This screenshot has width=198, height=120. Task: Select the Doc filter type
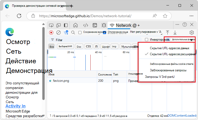point(79,47)
